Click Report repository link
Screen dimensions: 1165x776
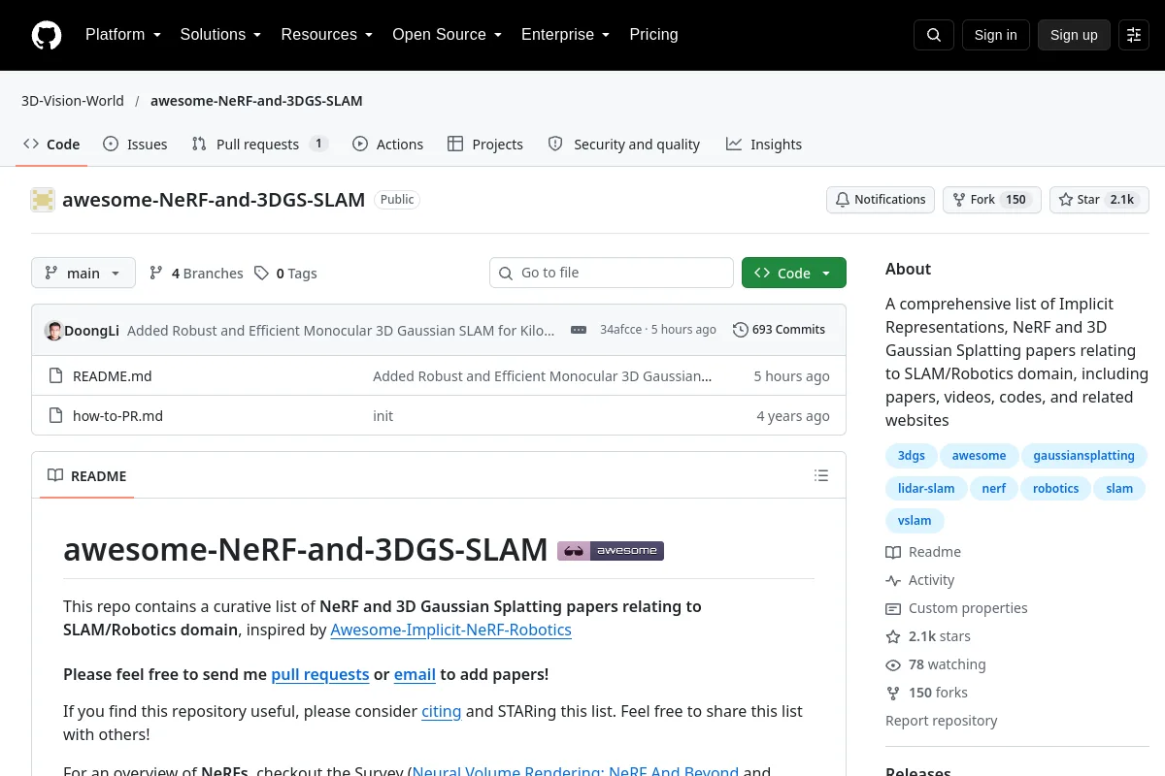tap(942, 721)
